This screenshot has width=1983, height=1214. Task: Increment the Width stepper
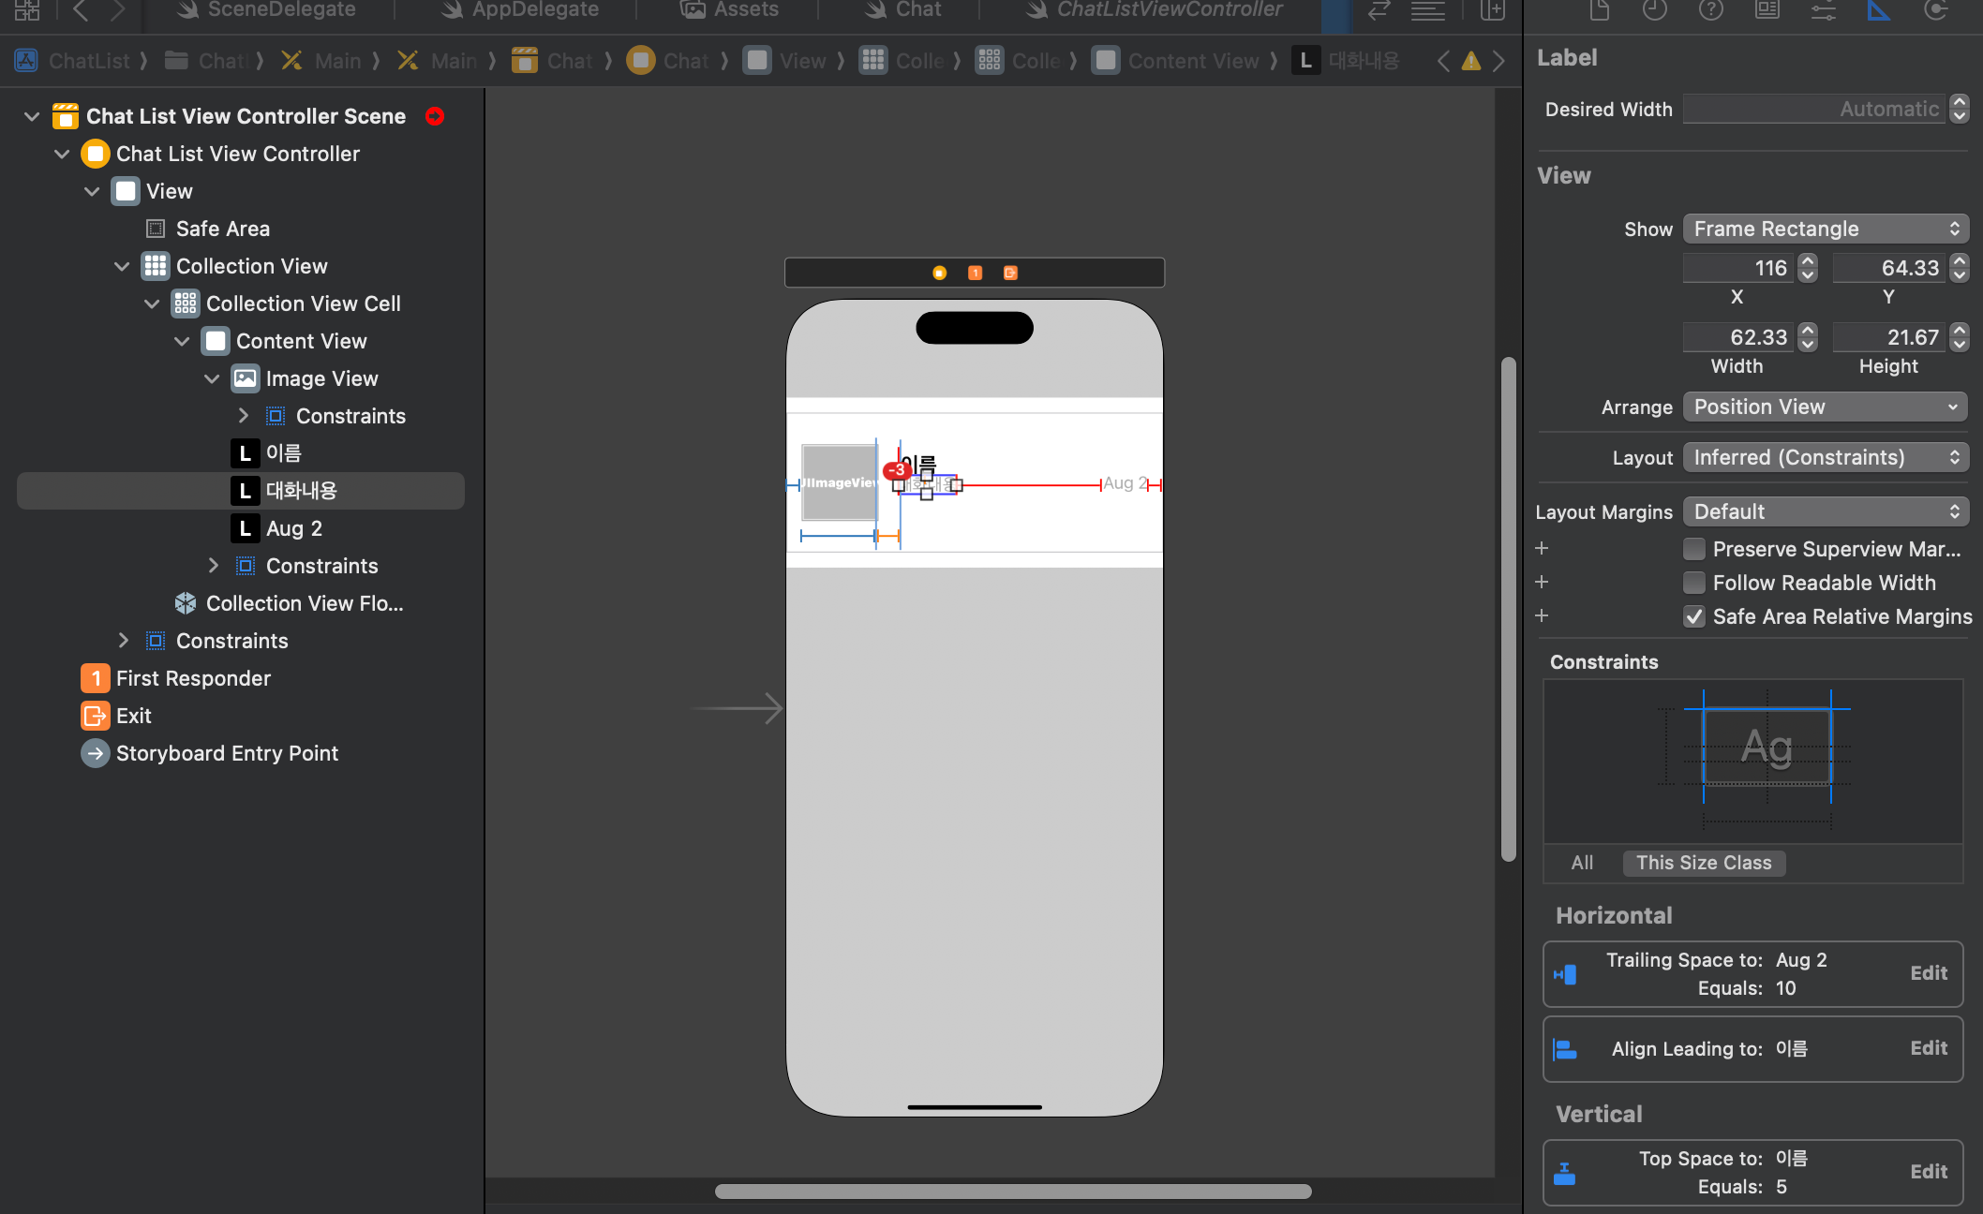(x=1809, y=331)
